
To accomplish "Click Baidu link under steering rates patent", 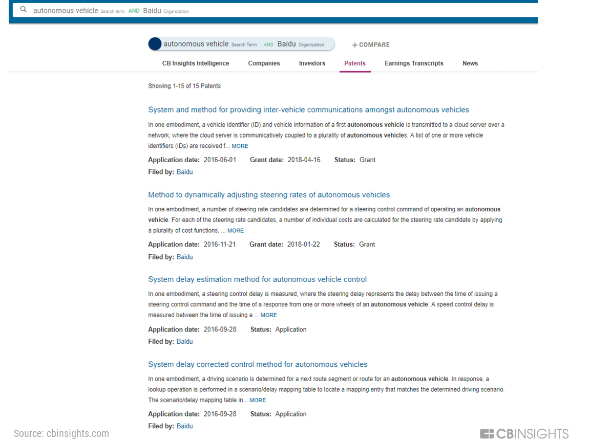I will coord(184,257).
